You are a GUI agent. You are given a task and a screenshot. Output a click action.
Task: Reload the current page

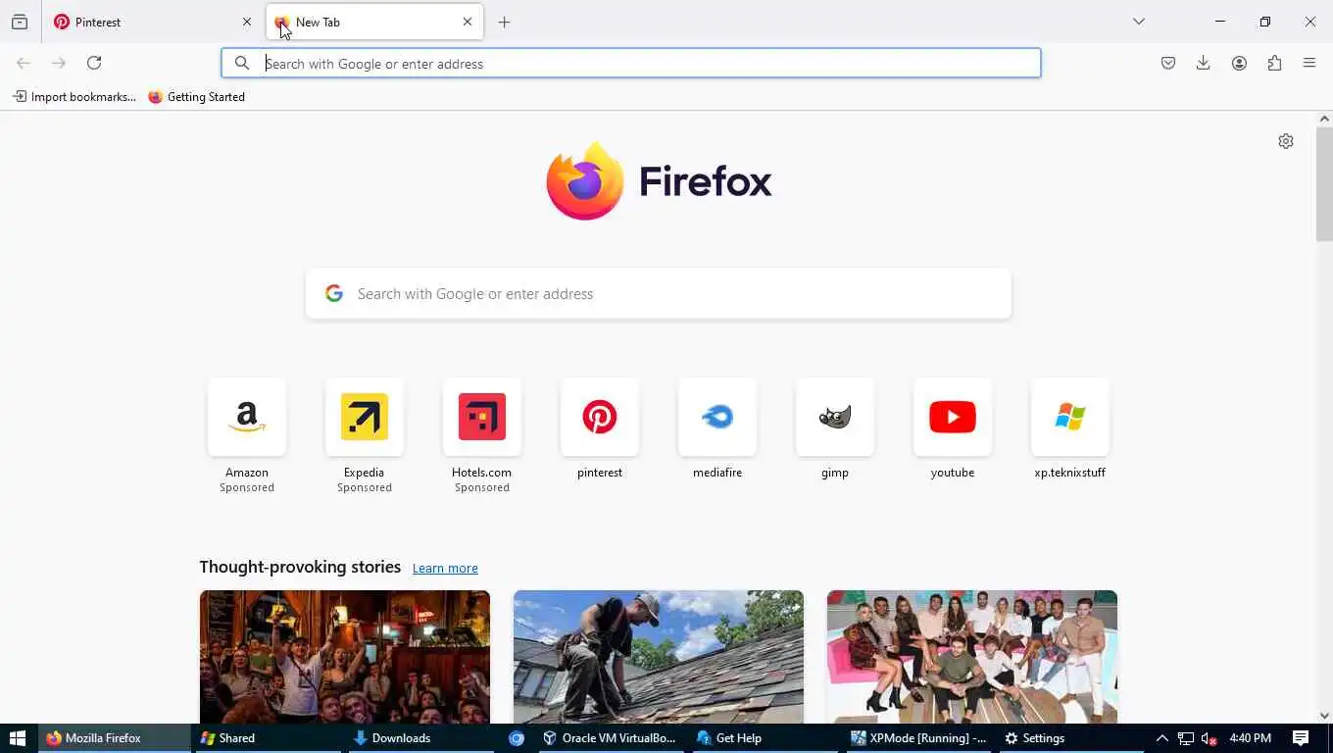pos(94,63)
